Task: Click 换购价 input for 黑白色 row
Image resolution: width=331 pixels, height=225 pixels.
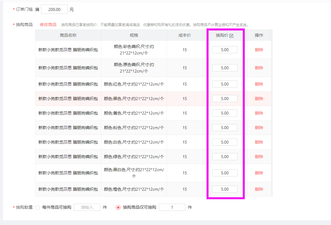Action: pyautogui.click(x=225, y=173)
